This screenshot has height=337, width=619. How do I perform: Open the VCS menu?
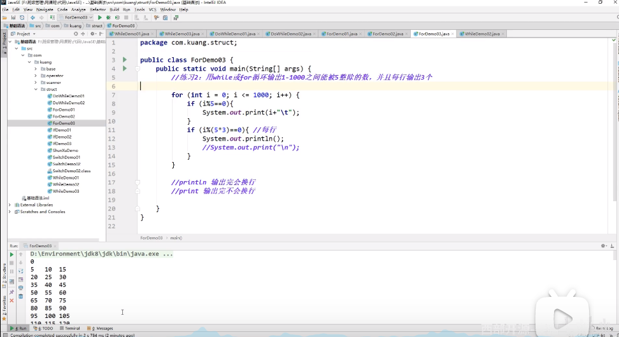(152, 10)
